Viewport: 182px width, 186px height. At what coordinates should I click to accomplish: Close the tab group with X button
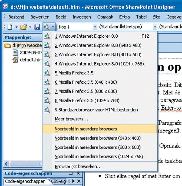79,181
